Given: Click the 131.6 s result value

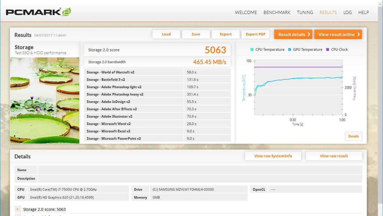Looking at the screenshot, I should 193,80.
